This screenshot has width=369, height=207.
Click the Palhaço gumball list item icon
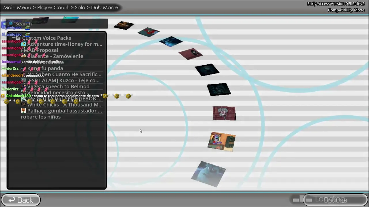(x=23, y=111)
